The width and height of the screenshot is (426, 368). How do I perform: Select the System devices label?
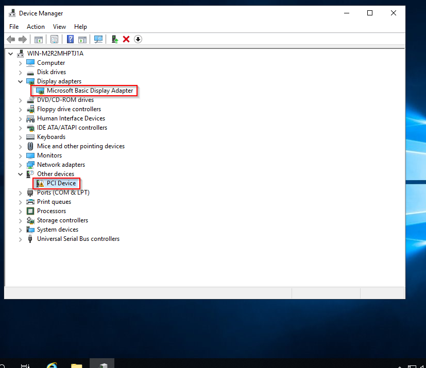coord(58,230)
